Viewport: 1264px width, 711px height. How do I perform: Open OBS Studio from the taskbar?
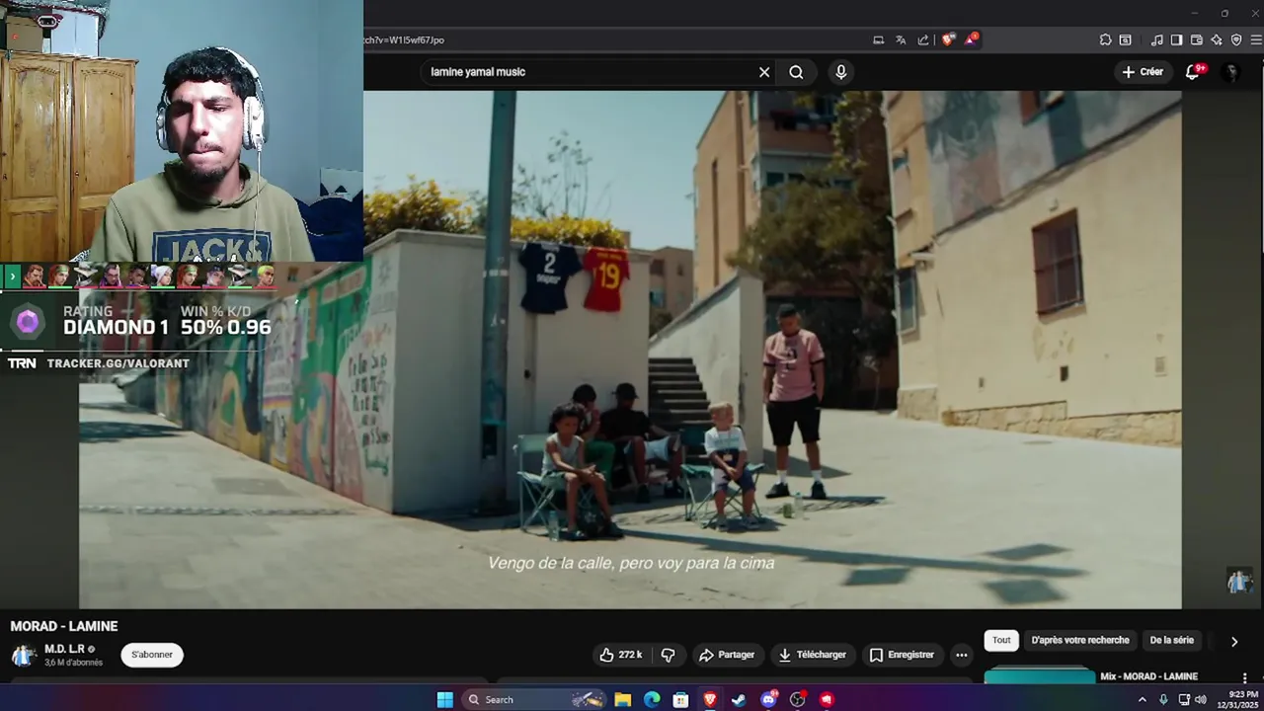point(798,699)
